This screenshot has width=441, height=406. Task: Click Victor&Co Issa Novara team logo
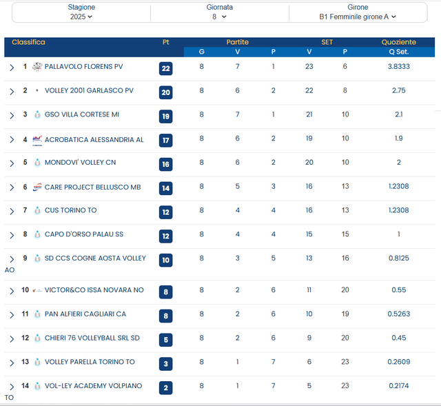(37, 290)
